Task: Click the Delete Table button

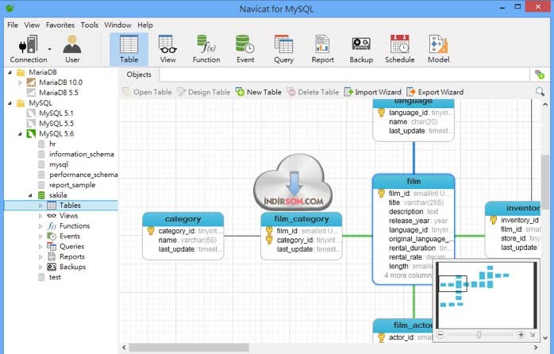Action: tap(313, 92)
